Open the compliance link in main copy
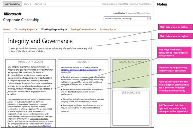Image resolution: width=193 pixels, height=129 pixels. (33, 121)
